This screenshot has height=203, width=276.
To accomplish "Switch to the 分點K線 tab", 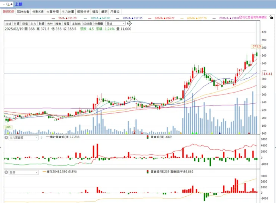I will [38, 12].
